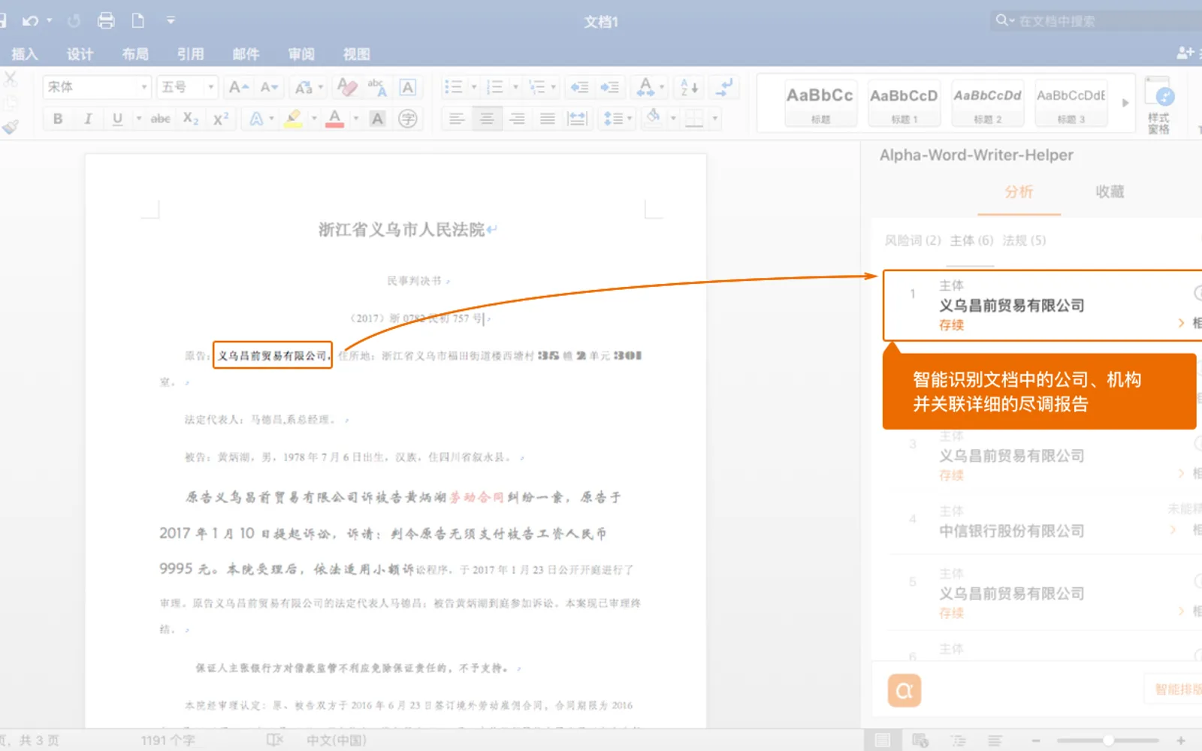
Task: Toggle strikethrough abc formatting
Action: click(x=160, y=119)
